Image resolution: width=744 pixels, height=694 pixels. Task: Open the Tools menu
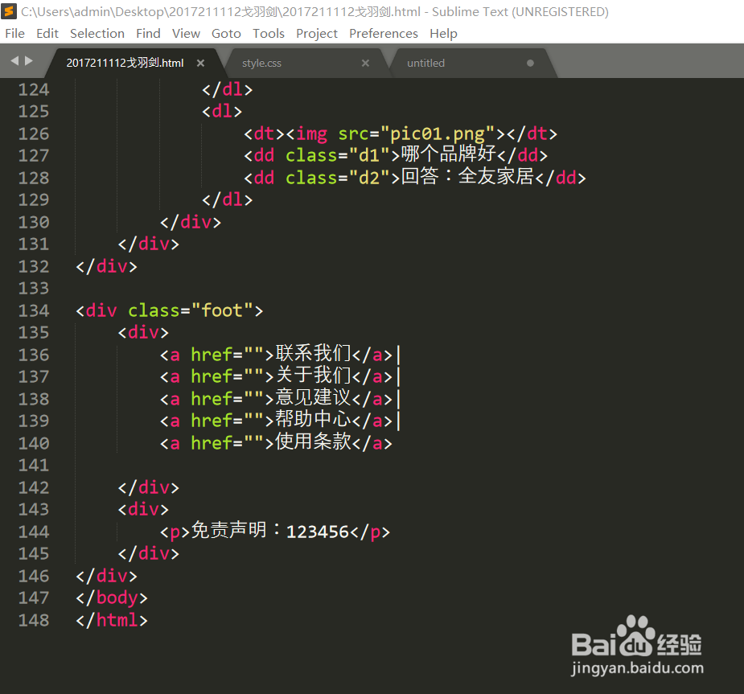(269, 34)
